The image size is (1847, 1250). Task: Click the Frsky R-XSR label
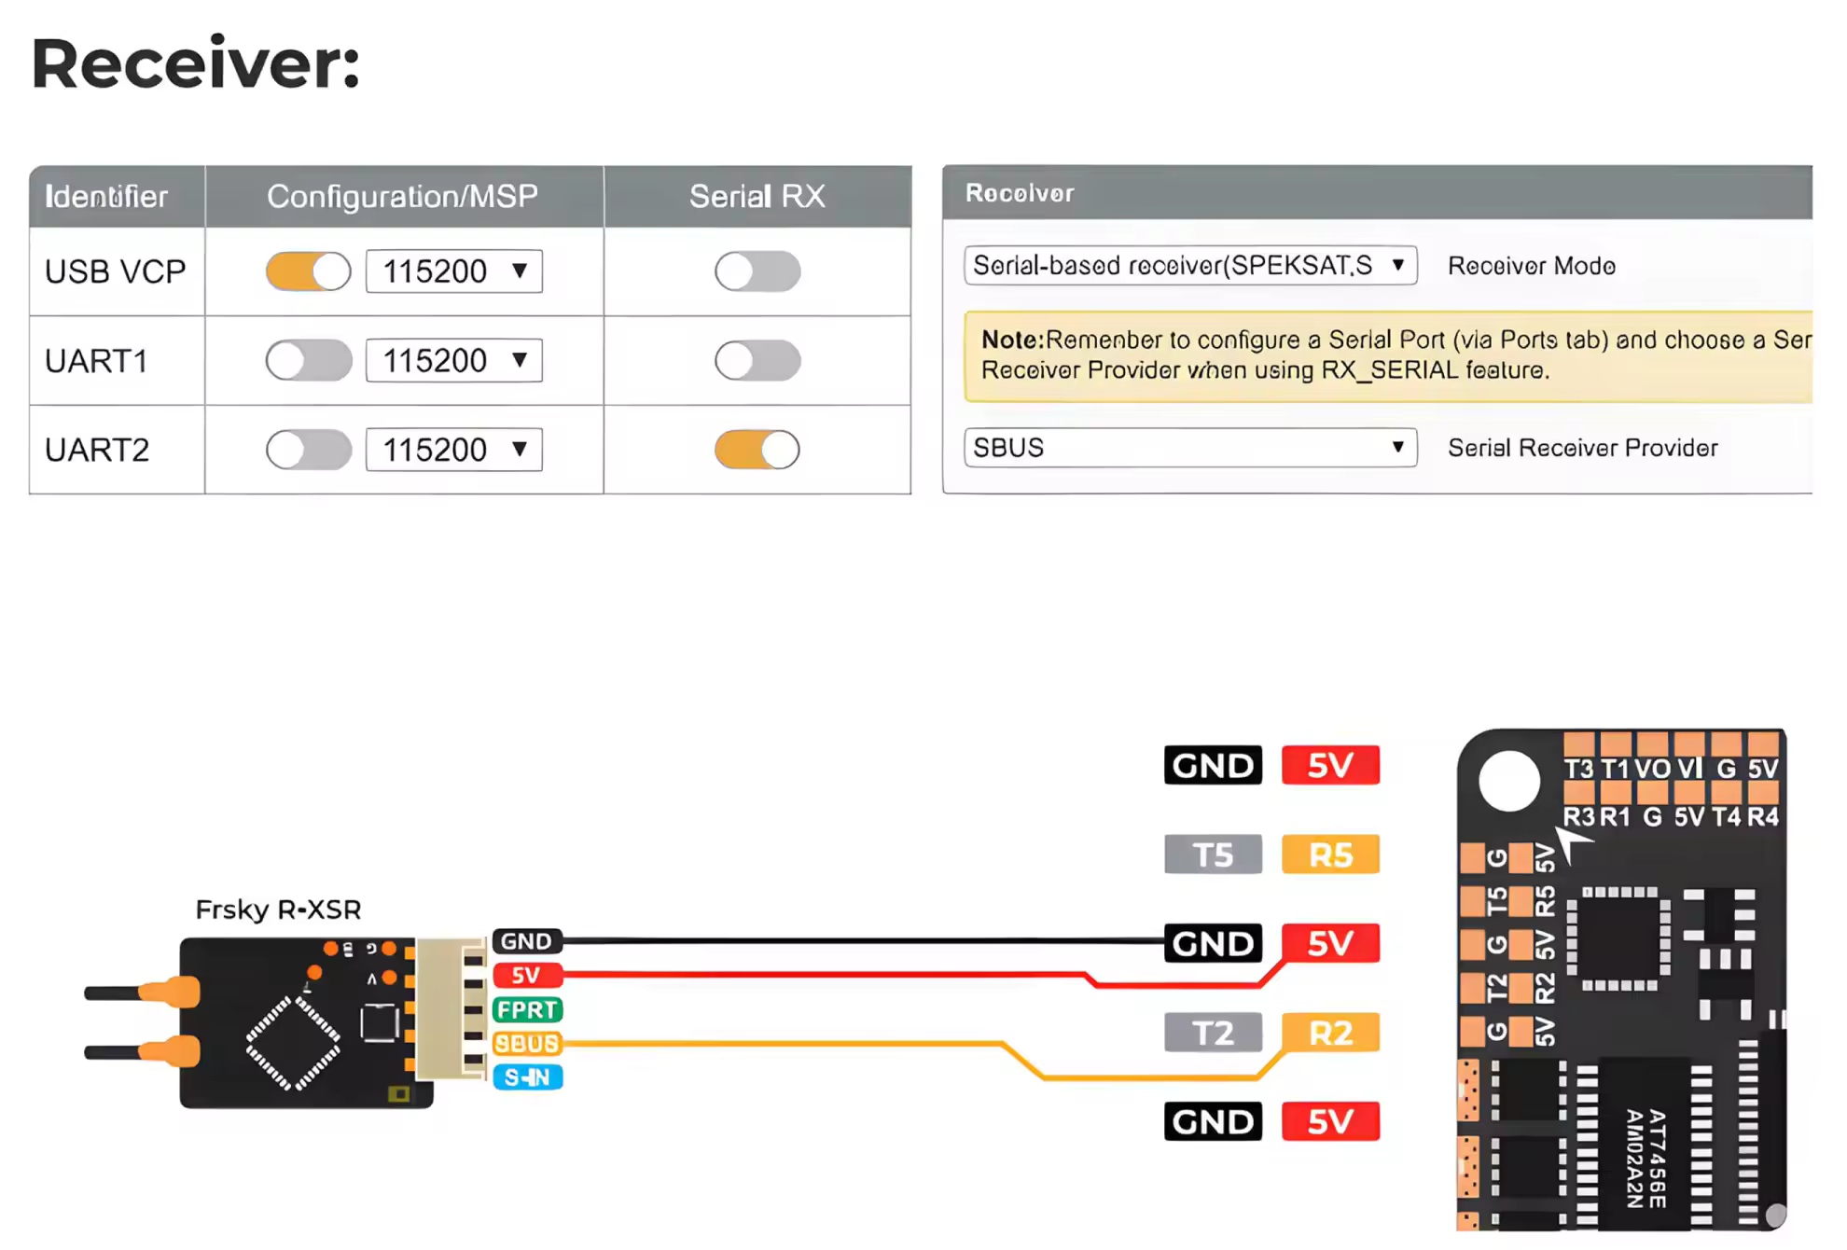click(278, 910)
